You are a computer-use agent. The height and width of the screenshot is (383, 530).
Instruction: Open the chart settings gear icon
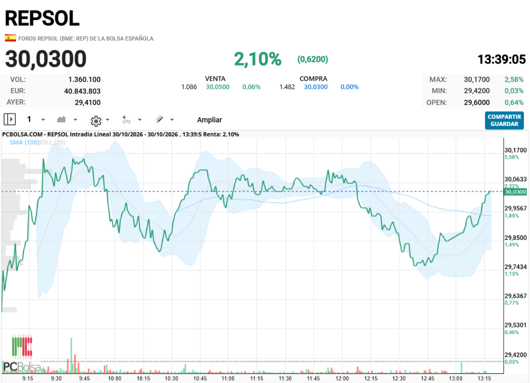coord(96,121)
